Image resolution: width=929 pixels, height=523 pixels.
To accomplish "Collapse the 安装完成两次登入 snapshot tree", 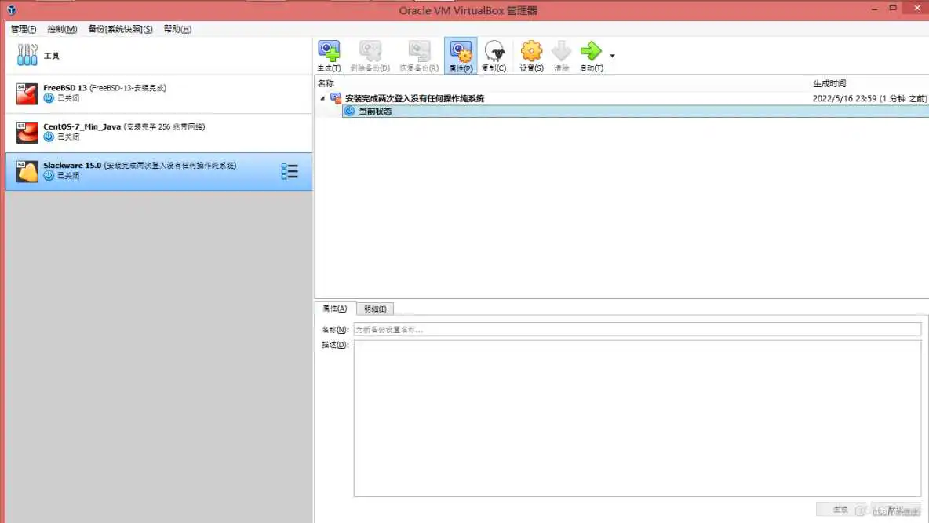I will click(x=322, y=98).
